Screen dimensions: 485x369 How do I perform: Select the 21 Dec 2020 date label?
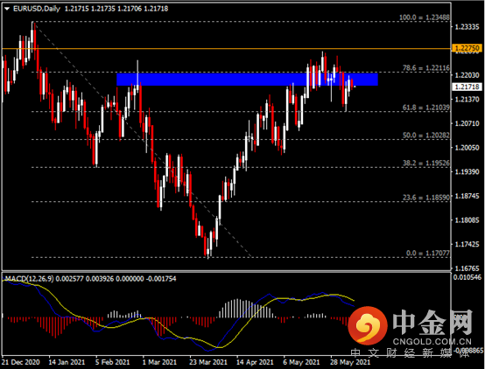[21, 362]
